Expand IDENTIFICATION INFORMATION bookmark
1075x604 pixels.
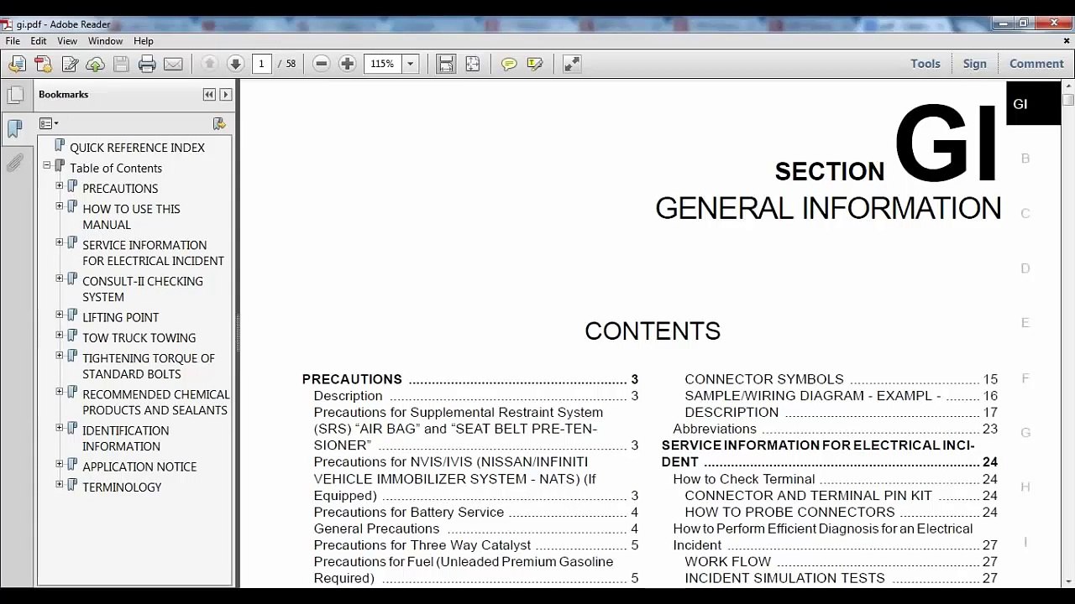tap(60, 427)
